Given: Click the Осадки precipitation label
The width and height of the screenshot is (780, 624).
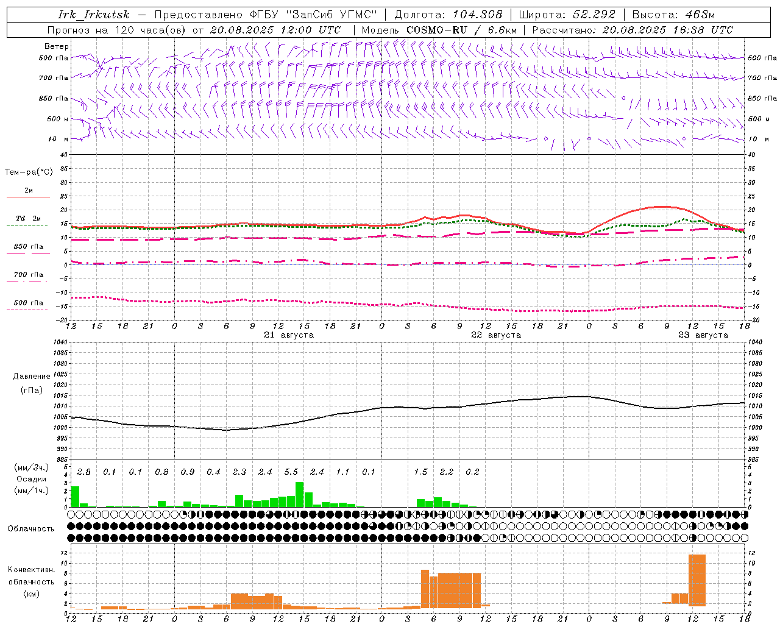Looking at the screenshot, I should (x=31, y=479).
